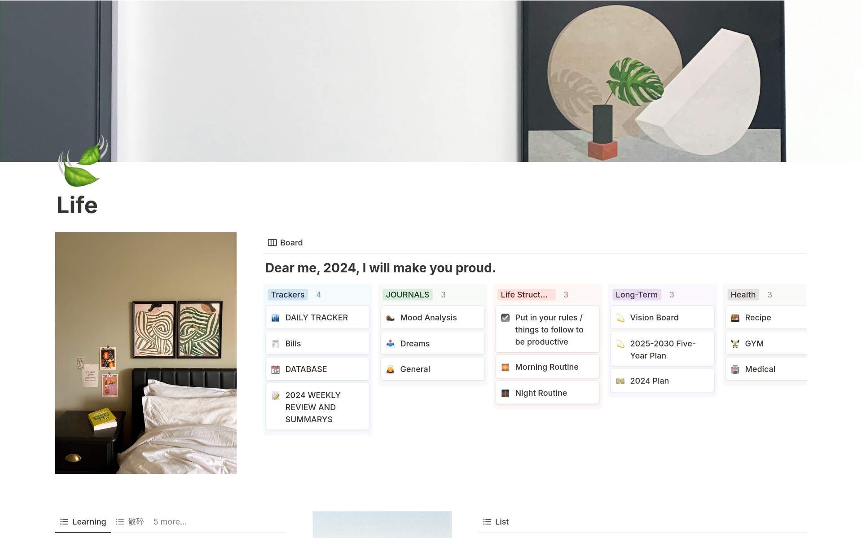Click the calendar icon on the DATABASE card
The image size is (862, 538).
tap(276, 369)
